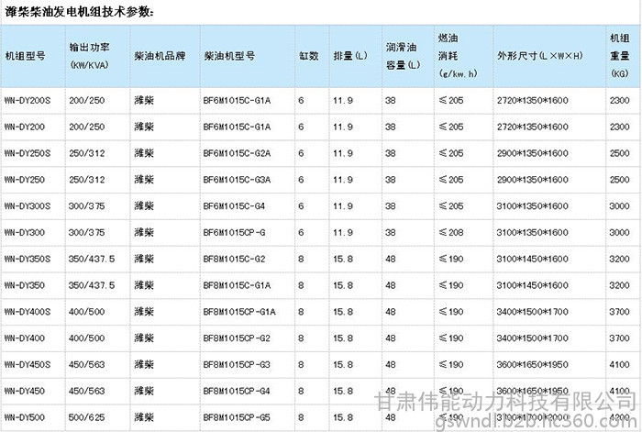Select model cell WN-DY300S
Screen dimensions: 642x432
(28, 206)
